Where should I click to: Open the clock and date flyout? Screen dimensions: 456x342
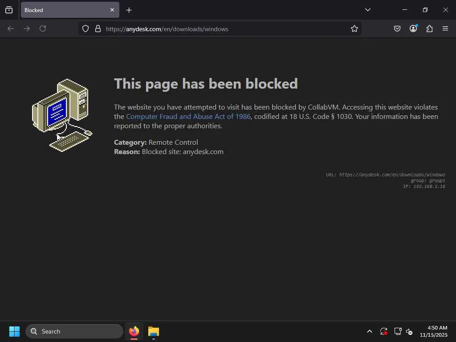[x=434, y=331]
